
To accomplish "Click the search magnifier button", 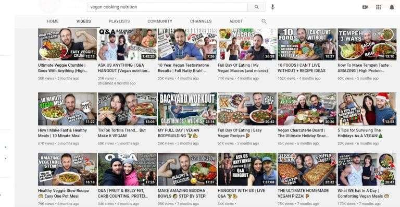I will [257, 7].
